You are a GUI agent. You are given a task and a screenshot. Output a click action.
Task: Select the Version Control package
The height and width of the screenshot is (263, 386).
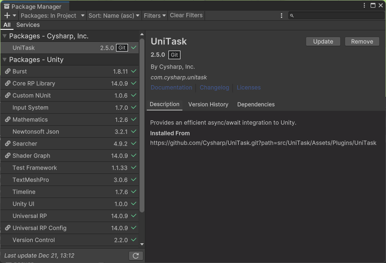point(70,240)
